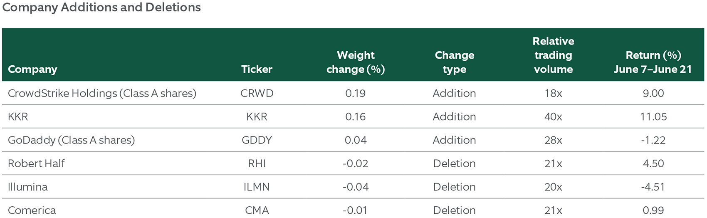Click the KKR ticker symbol
The image size is (707, 218).
[x=257, y=116]
